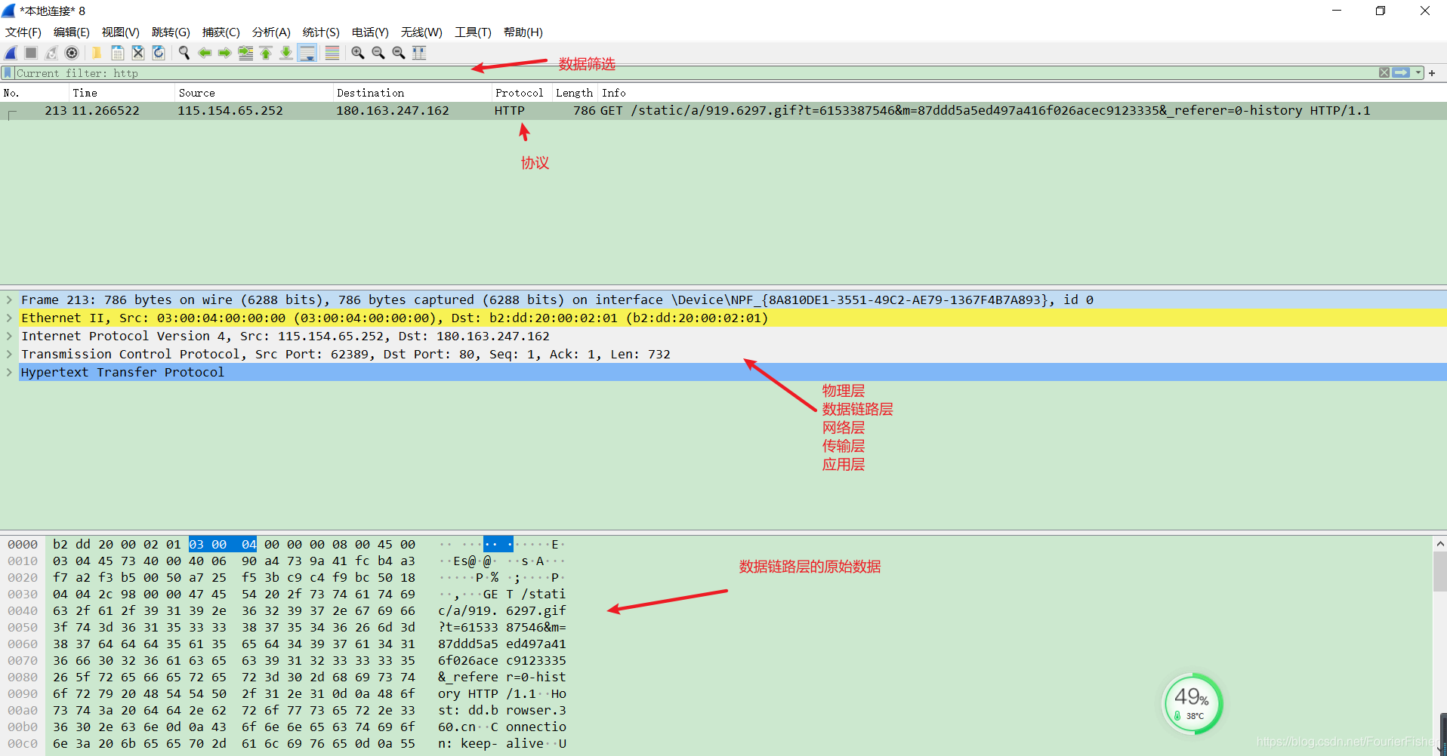Find a packet with magnifier icon
The width and height of the screenshot is (1447, 756).
point(184,53)
